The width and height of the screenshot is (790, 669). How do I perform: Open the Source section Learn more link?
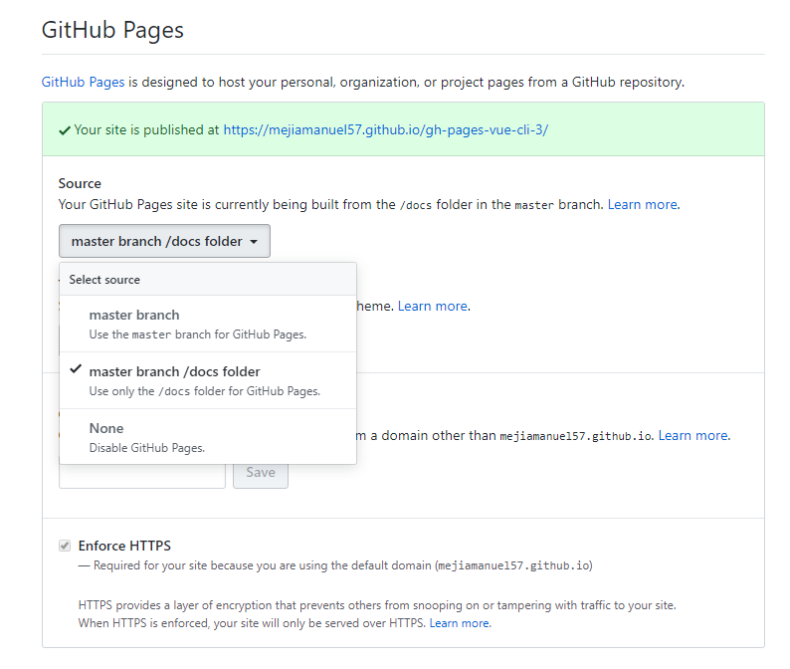[643, 205]
